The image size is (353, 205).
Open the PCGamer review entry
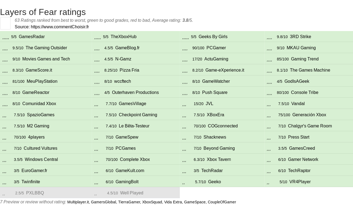click(x=216, y=48)
